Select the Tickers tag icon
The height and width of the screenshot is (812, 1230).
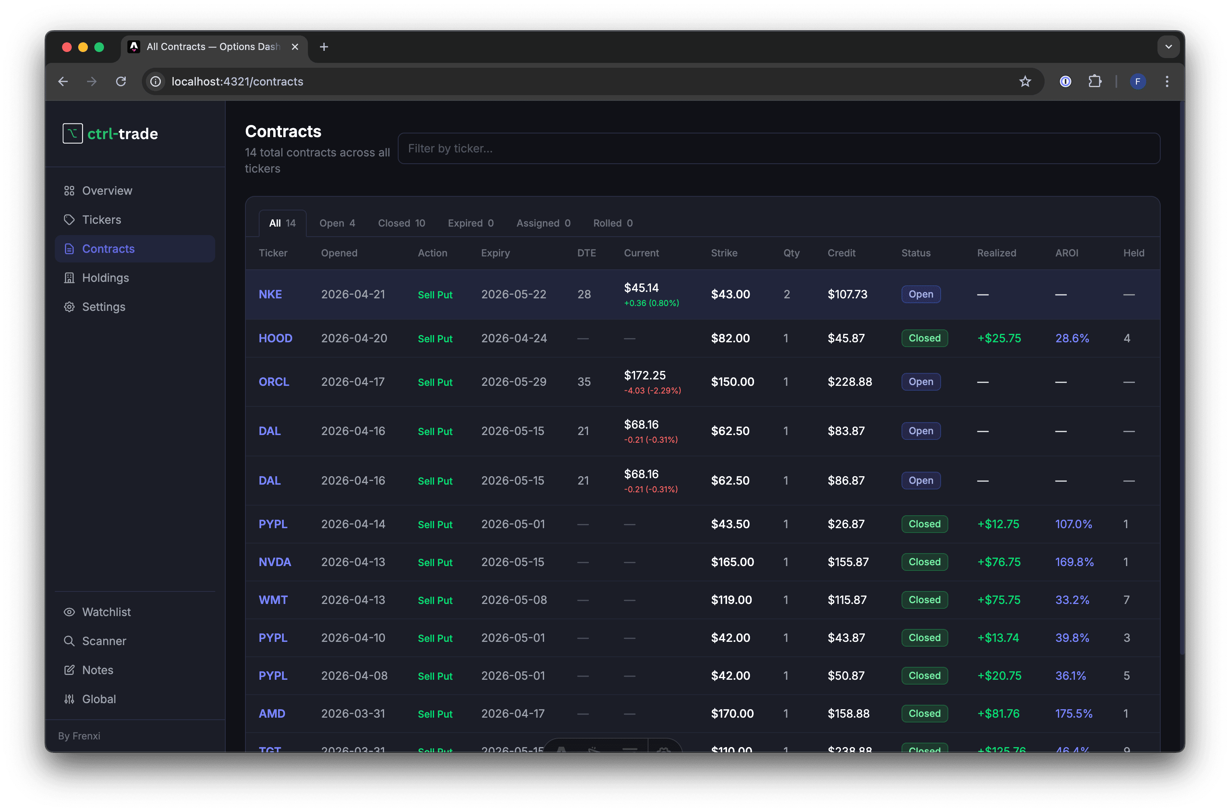69,220
